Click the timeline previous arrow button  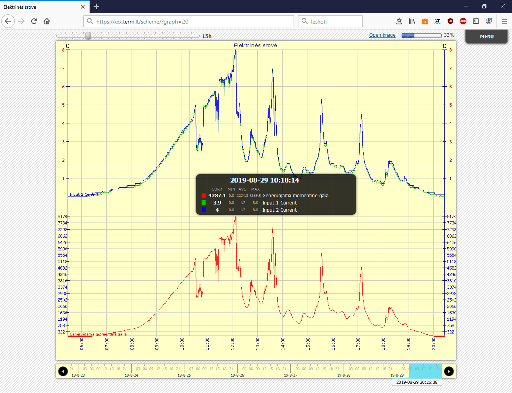click(x=63, y=371)
